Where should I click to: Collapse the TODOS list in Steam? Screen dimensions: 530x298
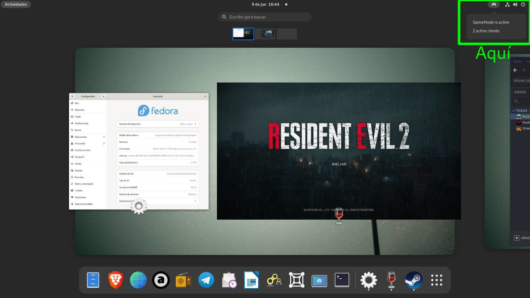[x=514, y=111]
